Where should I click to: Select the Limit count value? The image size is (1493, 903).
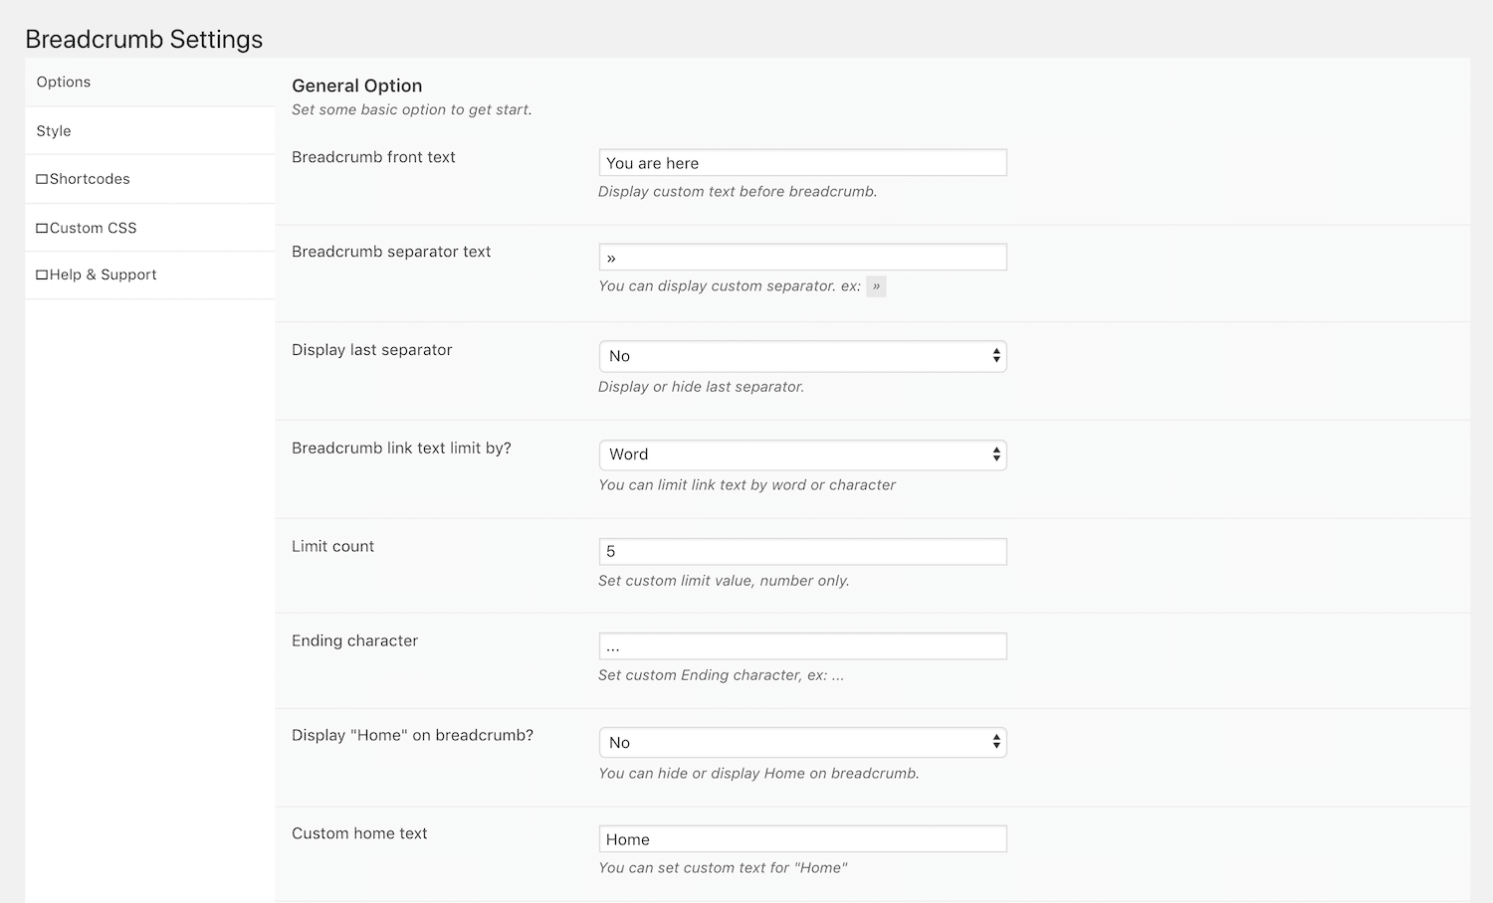point(801,551)
